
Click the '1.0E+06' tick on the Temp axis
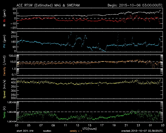point(12,102)
